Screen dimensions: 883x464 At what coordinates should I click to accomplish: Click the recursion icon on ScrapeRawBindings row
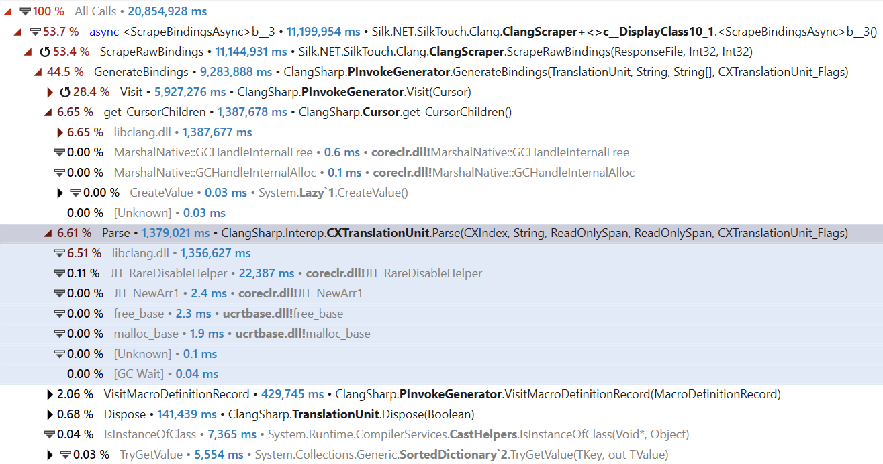45,52
